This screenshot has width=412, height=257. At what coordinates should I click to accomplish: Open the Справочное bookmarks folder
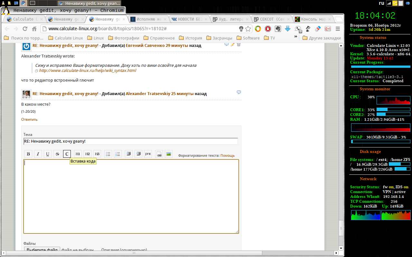pyautogui.click(x=159, y=38)
